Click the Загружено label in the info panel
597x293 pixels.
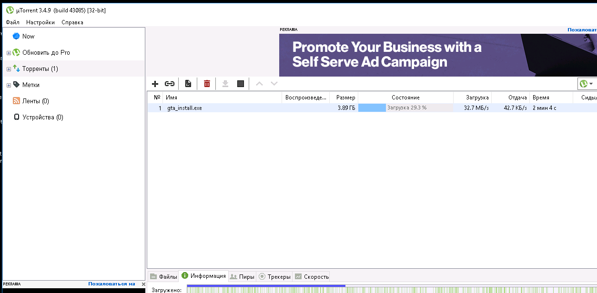click(166, 290)
